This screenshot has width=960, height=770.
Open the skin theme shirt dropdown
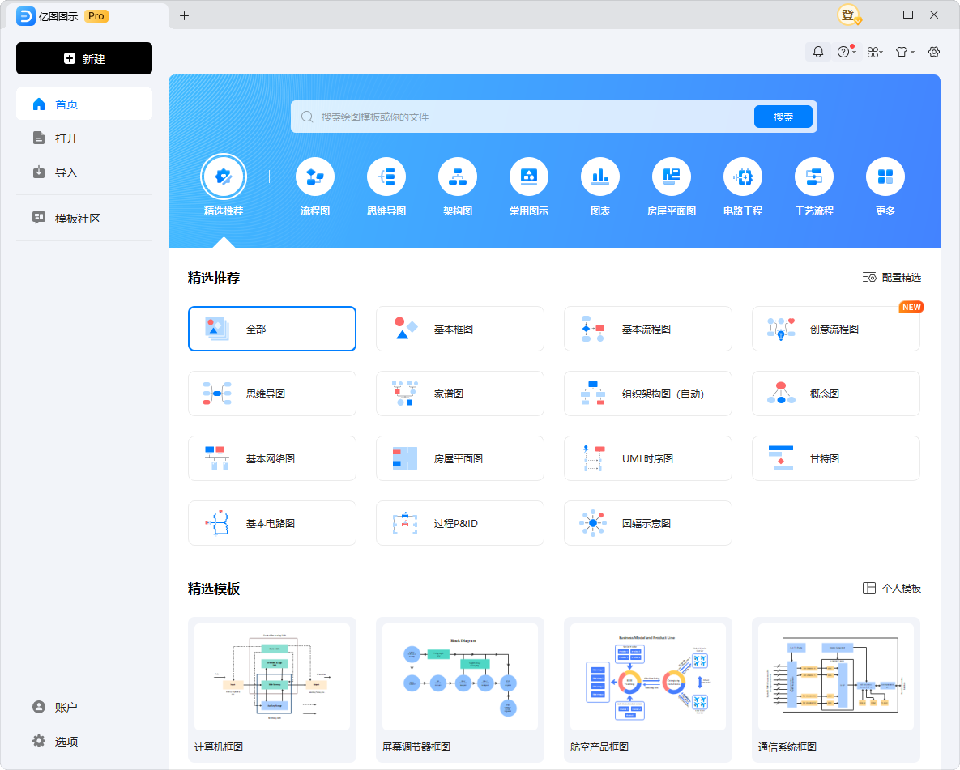coord(904,52)
